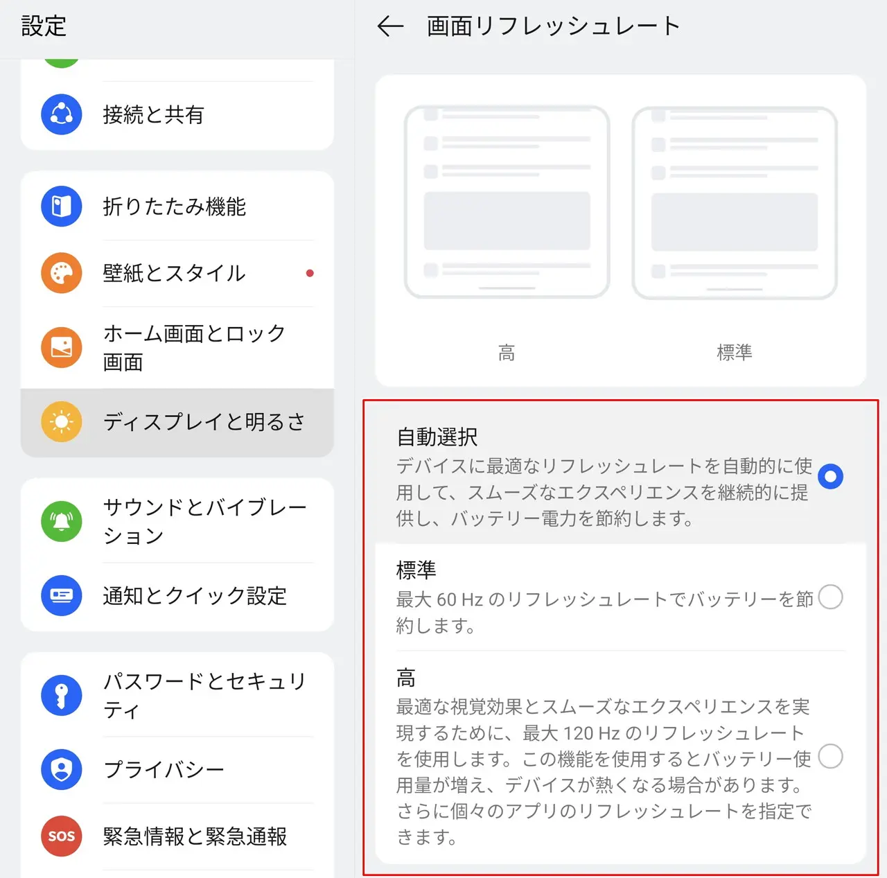The height and width of the screenshot is (878, 887).
Task: Click the 画面リフレッシュレート page title
Action: click(x=553, y=26)
